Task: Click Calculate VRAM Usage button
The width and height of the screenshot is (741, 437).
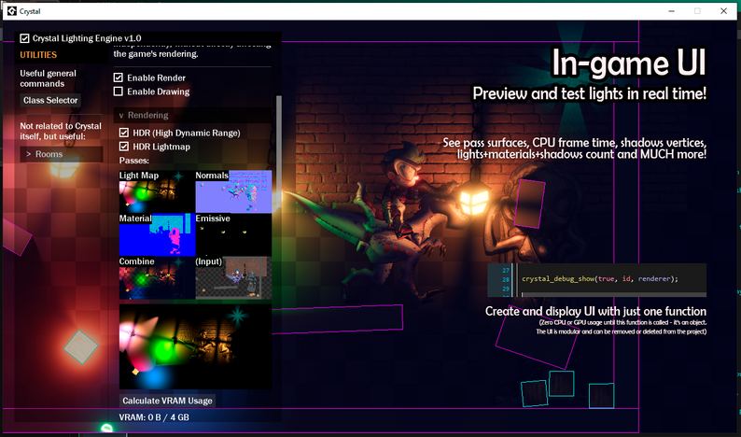Action: (x=167, y=401)
